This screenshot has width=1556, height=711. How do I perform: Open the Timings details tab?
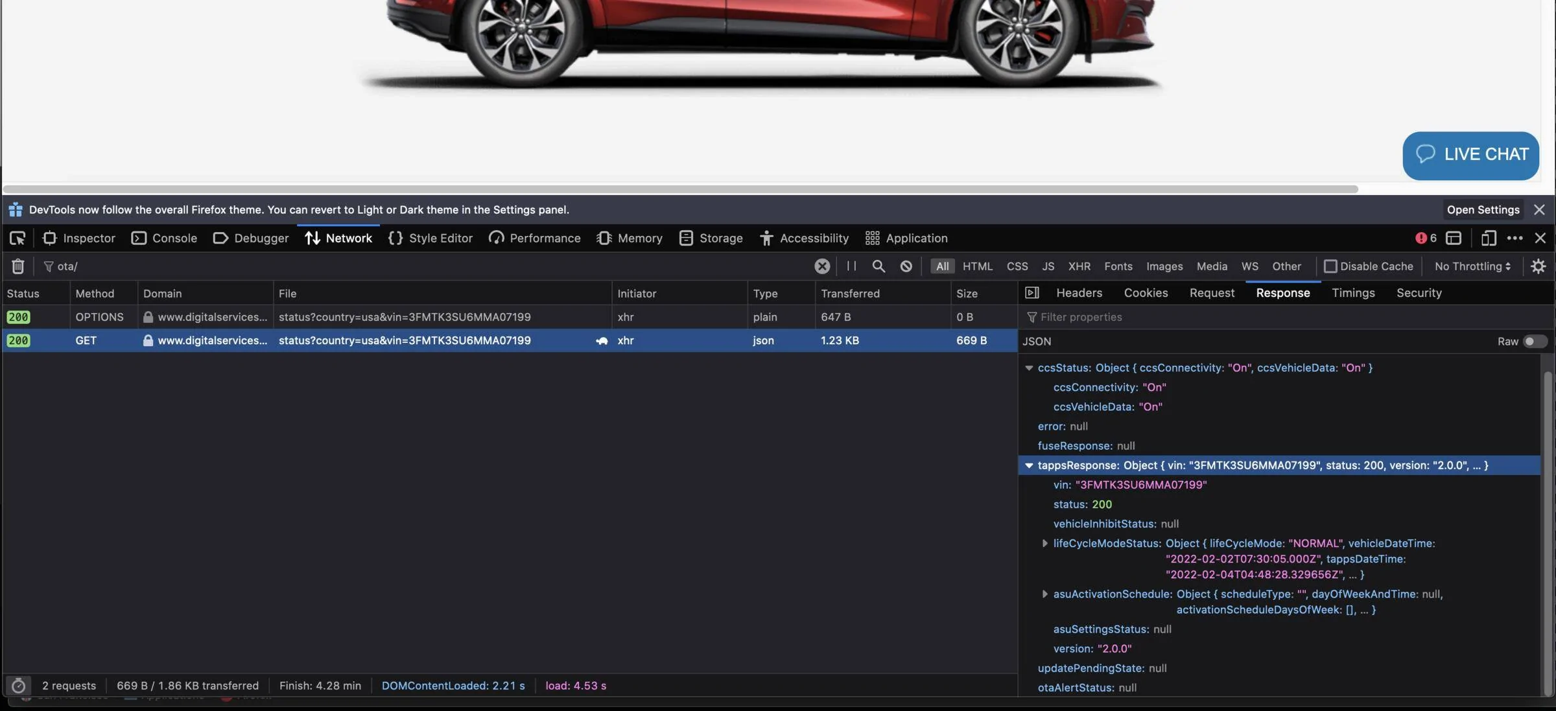(1353, 293)
